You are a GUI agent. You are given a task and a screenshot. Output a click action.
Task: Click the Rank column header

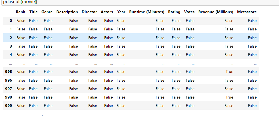point(20,12)
